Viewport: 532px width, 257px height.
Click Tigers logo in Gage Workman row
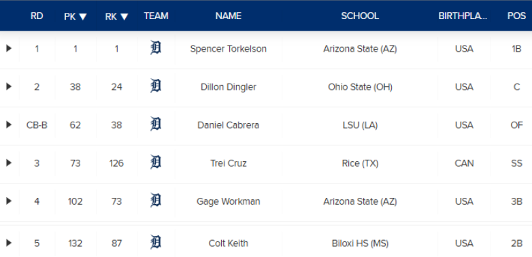[156, 200]
